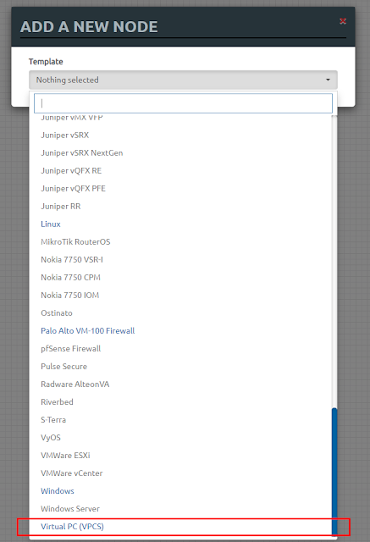
Task: Open the Template dropdown showing Nothing selected
Action: point(183,80)
